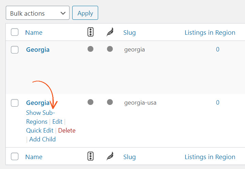Check the georgia-usa row checkbox
Screen dimensions: 245x169
[x=15, y=103]
